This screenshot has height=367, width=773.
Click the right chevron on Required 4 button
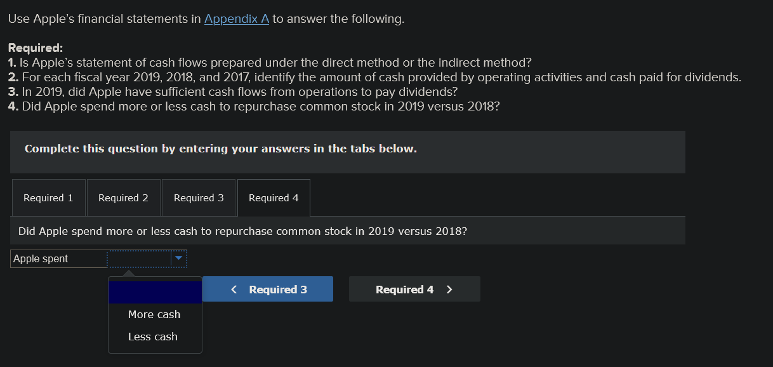coord(449,290)
